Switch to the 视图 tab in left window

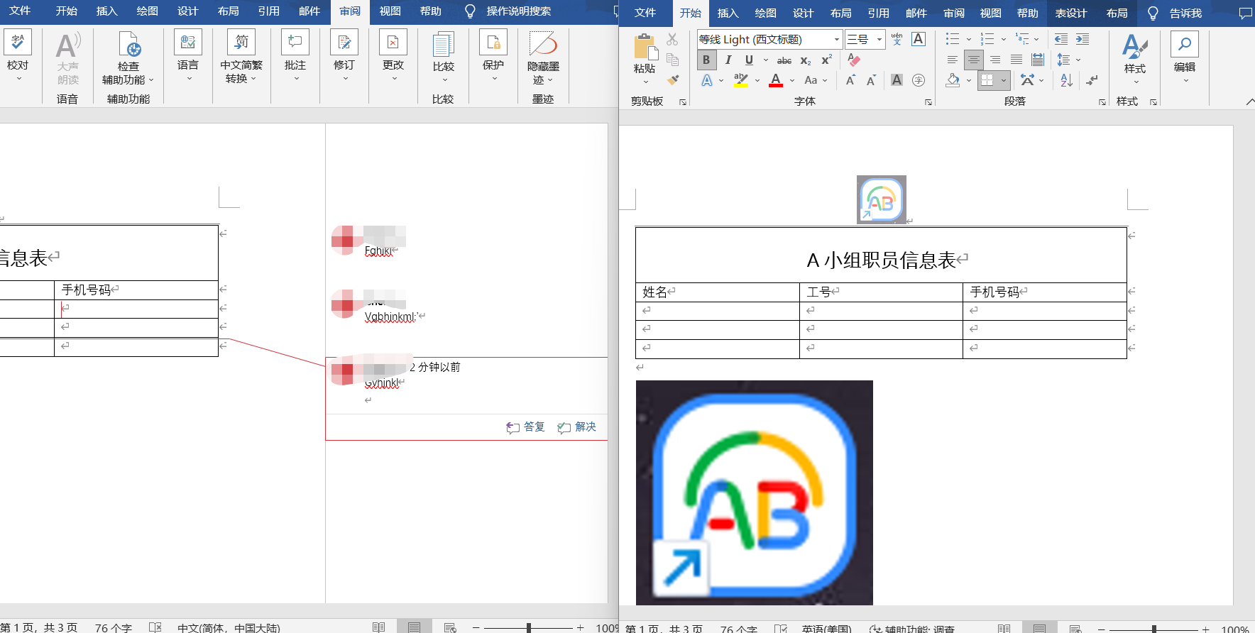tap(390, 11)
